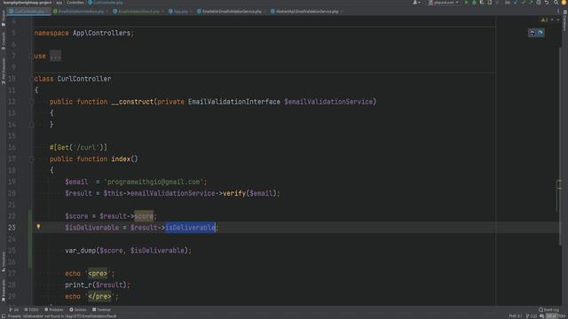Open the Commit tool window stripe
Screen dimensions: 568x319
[4, 41]
